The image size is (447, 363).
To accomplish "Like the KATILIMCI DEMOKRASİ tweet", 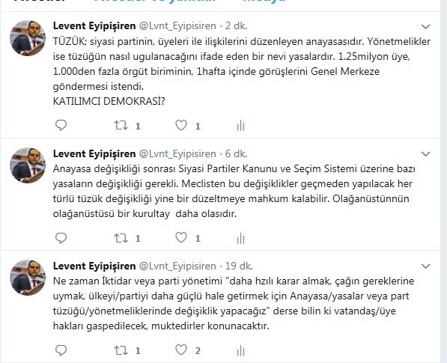I will (x=181, y=125).
